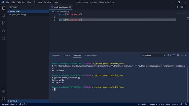Collapse the PRINT_FUNC folder section

click(x=28, y=11)
